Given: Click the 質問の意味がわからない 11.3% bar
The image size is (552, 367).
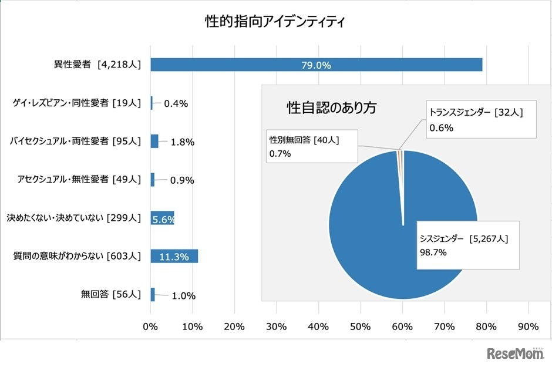Looking at the screenshot, I should point(174,256).
